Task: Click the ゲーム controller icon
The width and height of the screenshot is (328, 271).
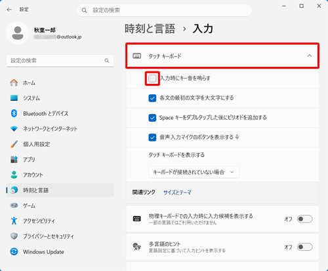Action: tap(14, 206)
